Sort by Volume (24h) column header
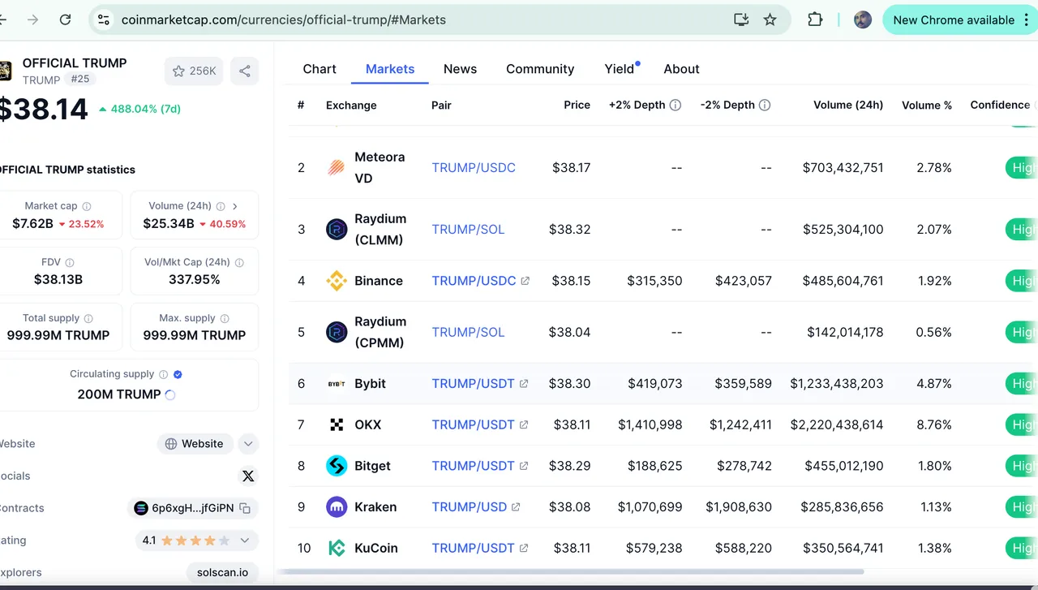Viewport: 1038px width, 590px height. [848, 105]
